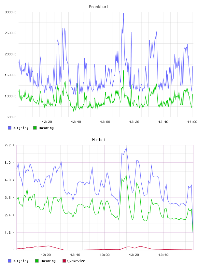
Task: Click the 2.4 K y-axis label in Mumbai chart
Action: 10,215
